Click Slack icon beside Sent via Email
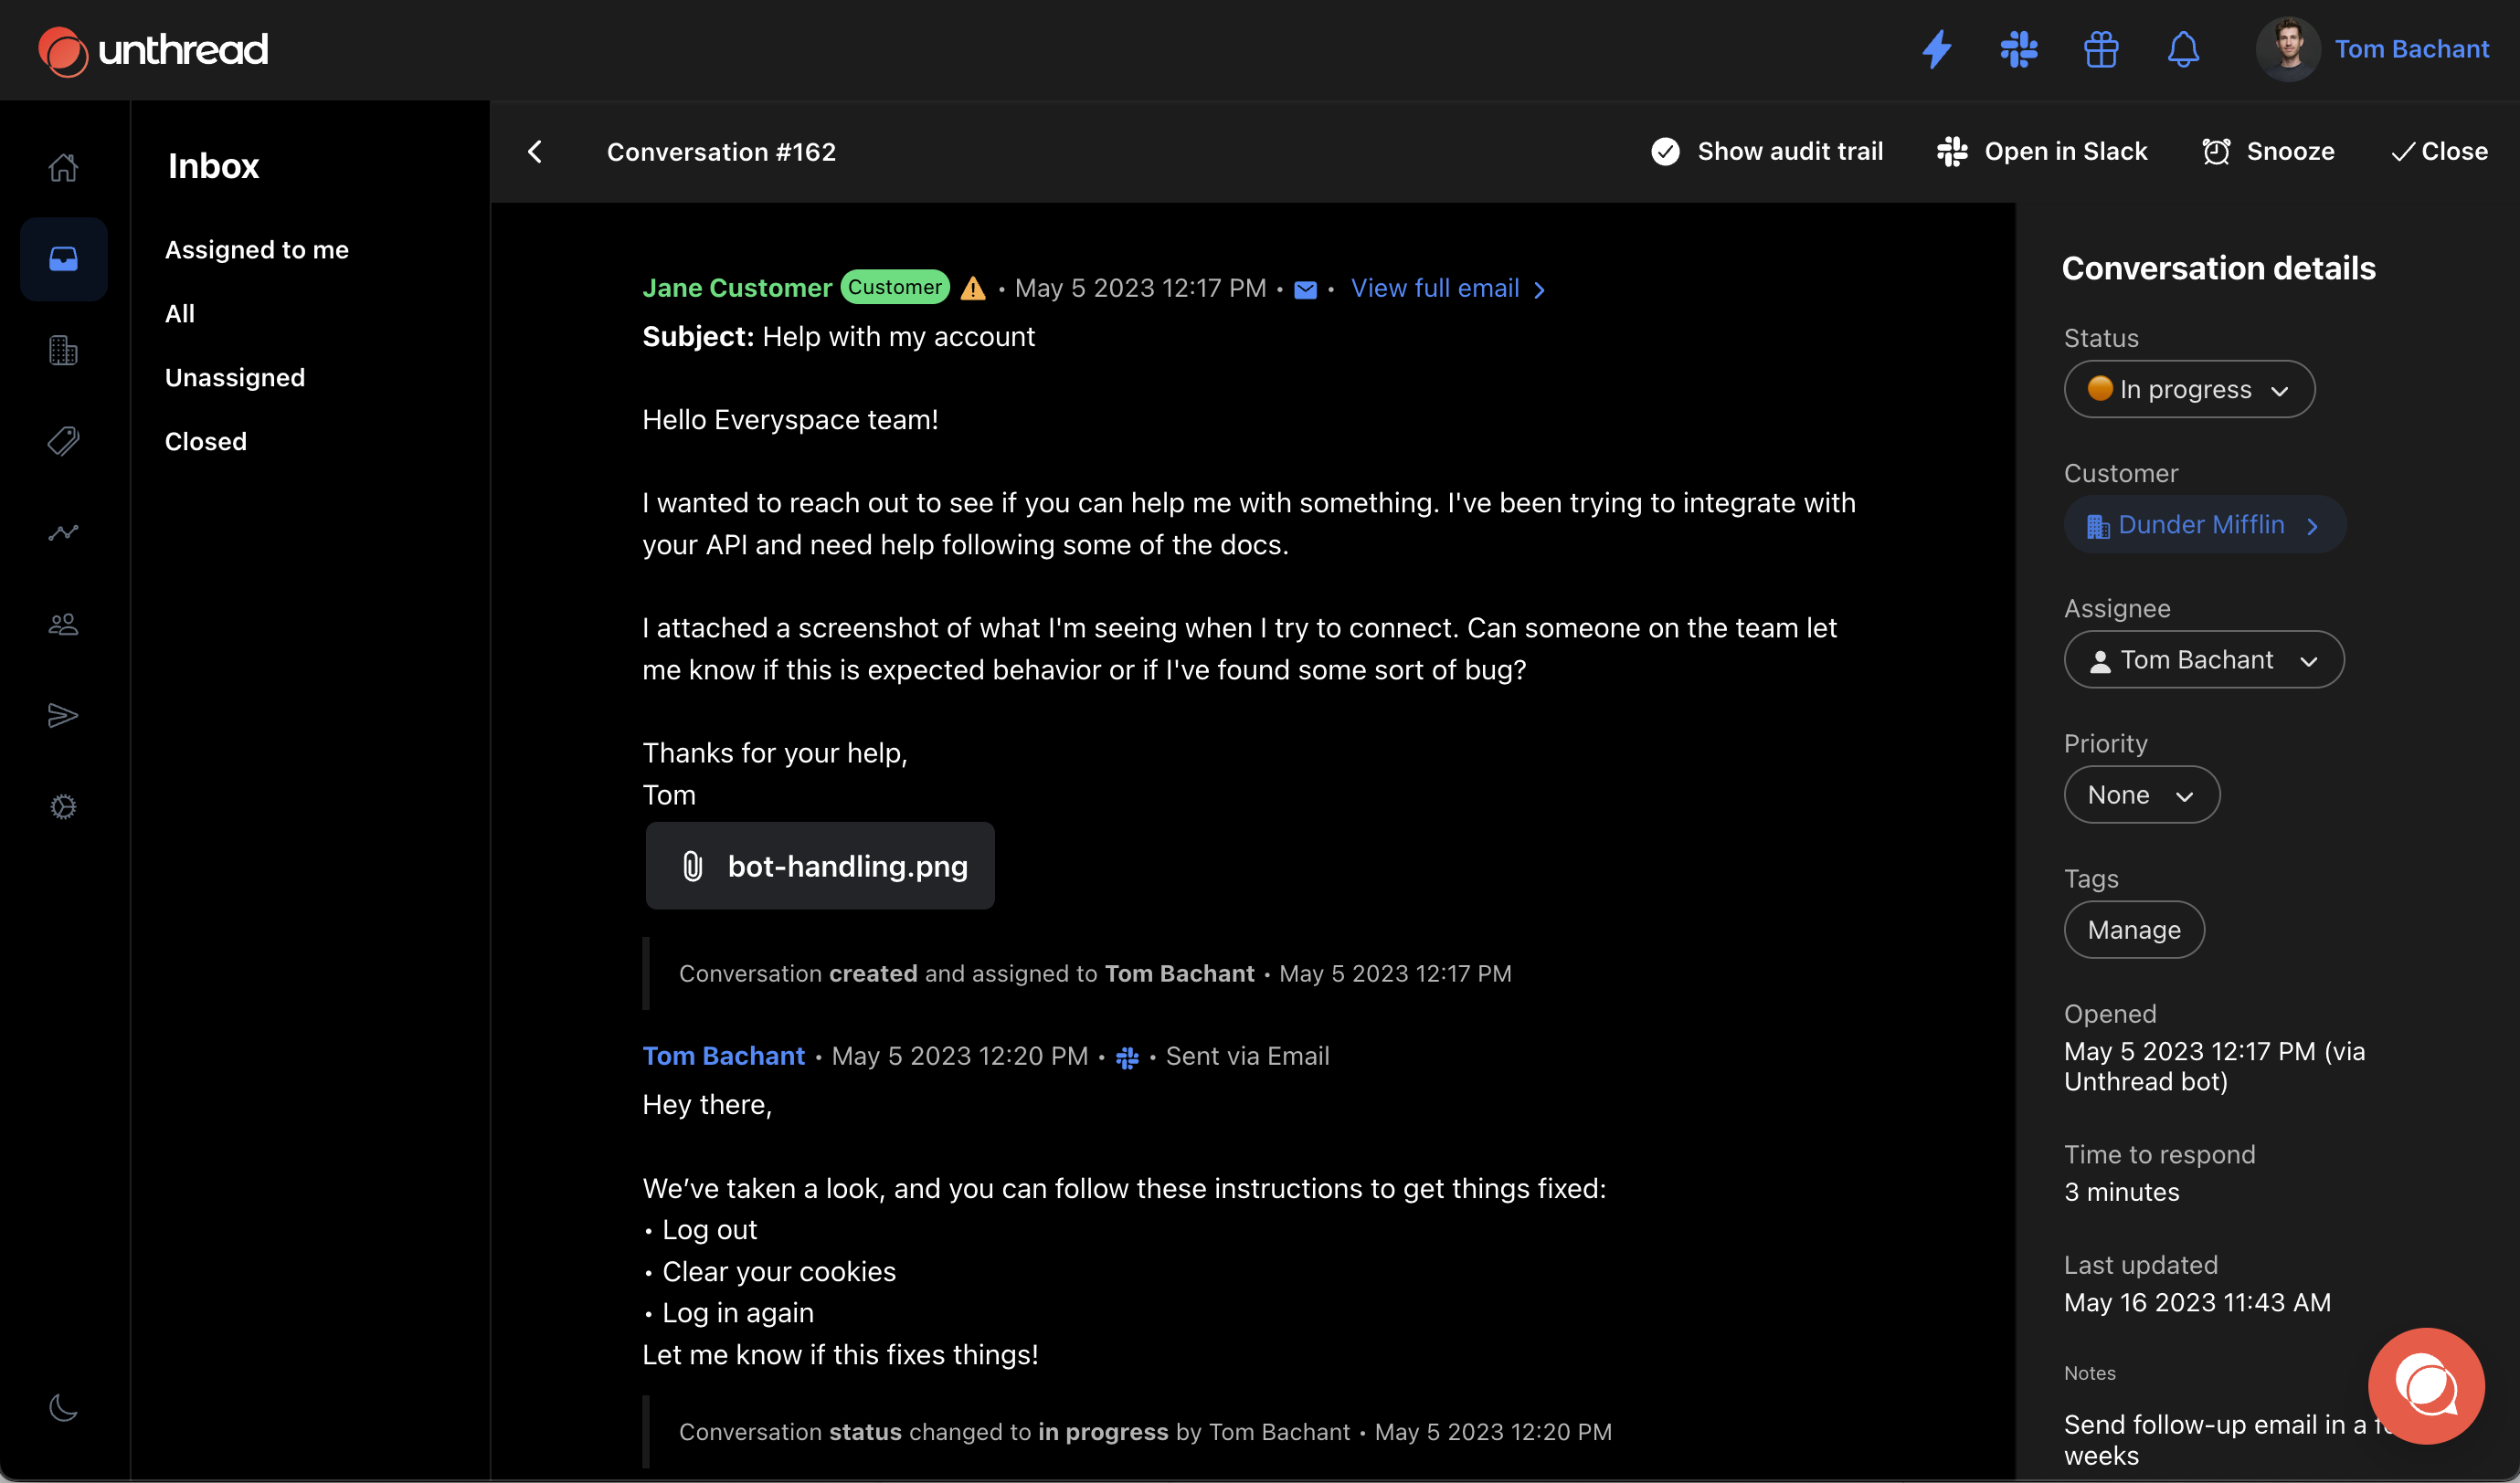 [1127, 1057]
